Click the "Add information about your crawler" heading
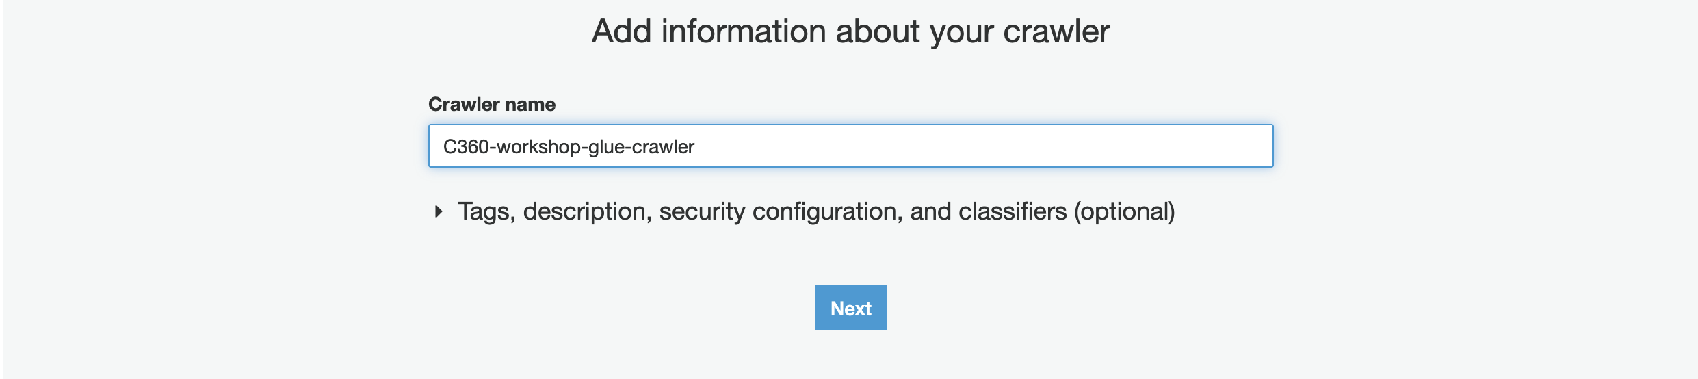1698x379 pixels. point(850,31)
